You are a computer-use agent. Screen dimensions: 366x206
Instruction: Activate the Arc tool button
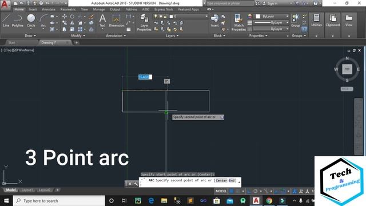(x=43, y=21)
